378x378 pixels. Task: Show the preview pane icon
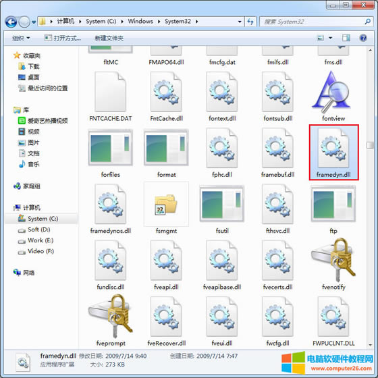point(346,38)
